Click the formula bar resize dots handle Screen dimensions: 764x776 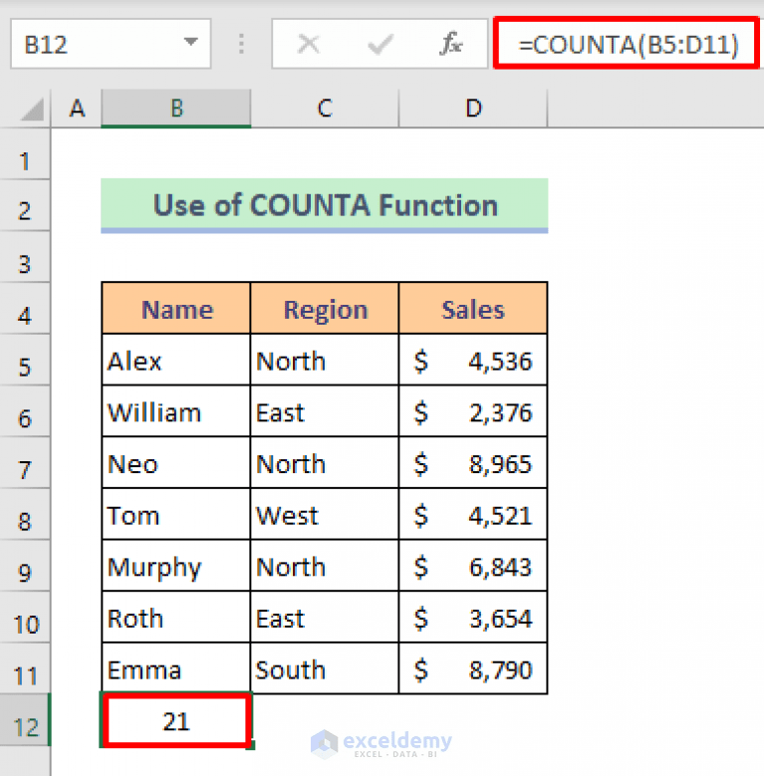pyautogui.click(x=241, y=44)
